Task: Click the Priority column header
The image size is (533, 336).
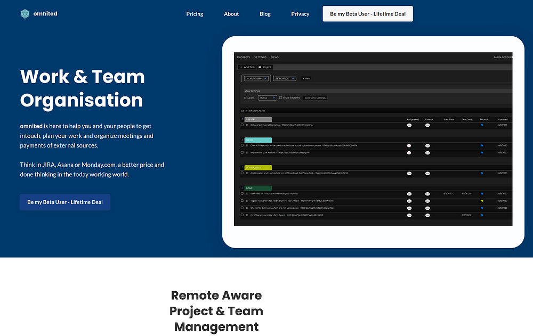Action: click(x=484, y=120)
